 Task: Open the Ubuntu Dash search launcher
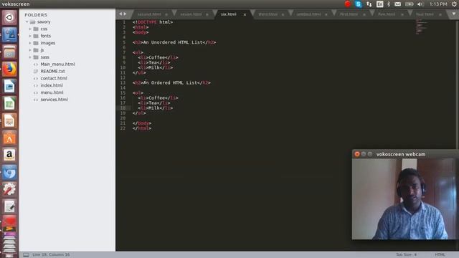coord(9,17)
